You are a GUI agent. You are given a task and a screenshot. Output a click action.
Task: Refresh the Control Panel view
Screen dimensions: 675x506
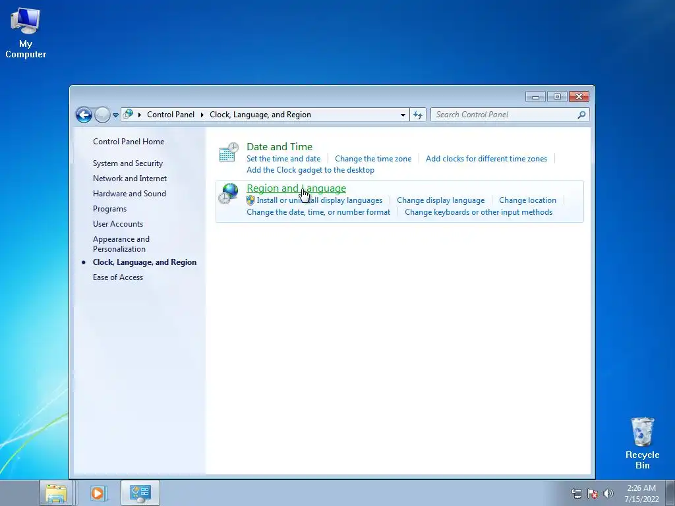[x=417, y=115]
